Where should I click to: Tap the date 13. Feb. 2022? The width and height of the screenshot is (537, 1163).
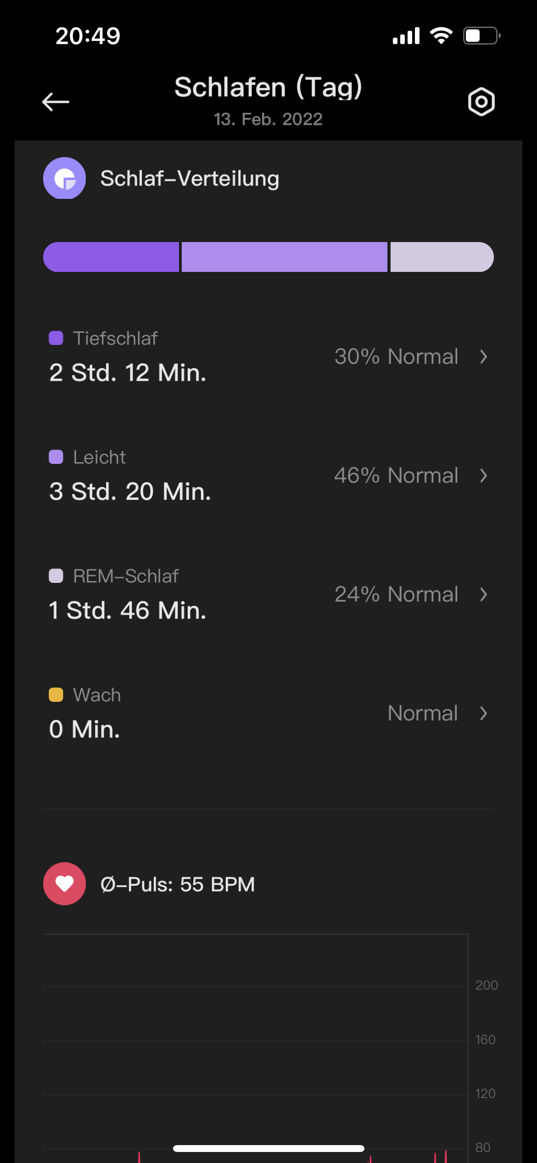(268, 119)
